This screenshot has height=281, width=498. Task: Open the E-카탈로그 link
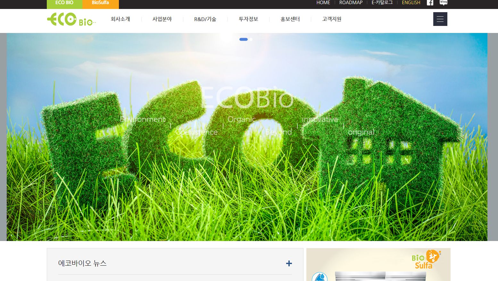(382, 3)
